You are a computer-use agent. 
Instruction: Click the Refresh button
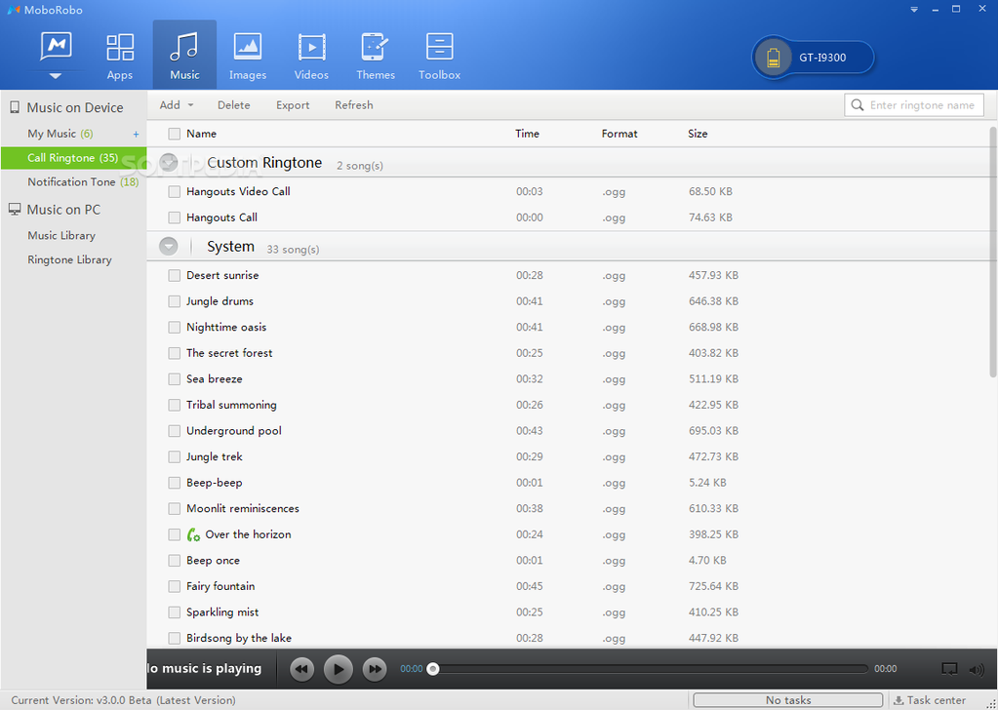[x=353, y=105]
